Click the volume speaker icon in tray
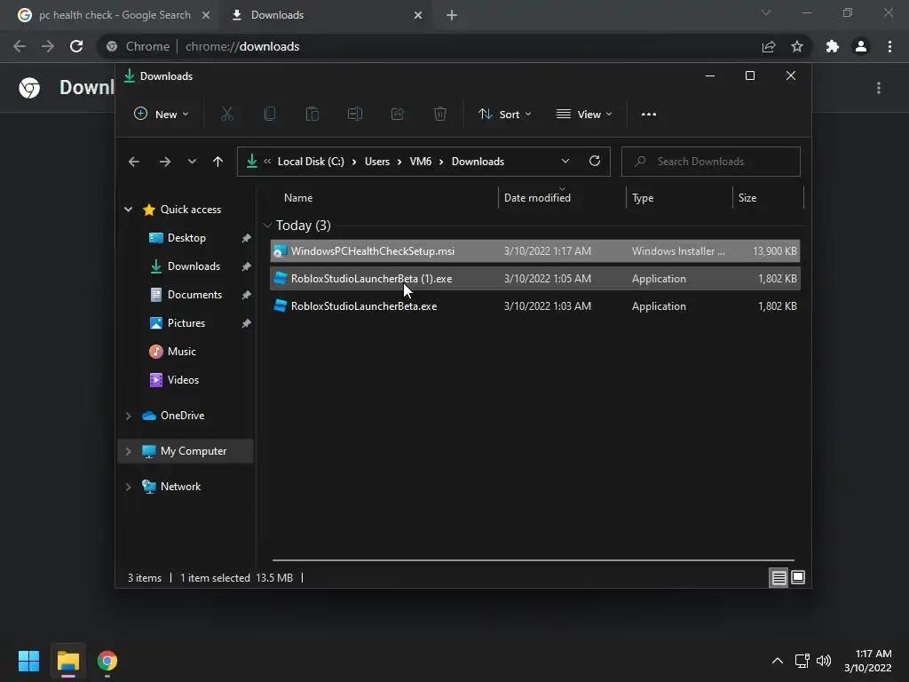The image size is (909, 682). coord(824,661)
